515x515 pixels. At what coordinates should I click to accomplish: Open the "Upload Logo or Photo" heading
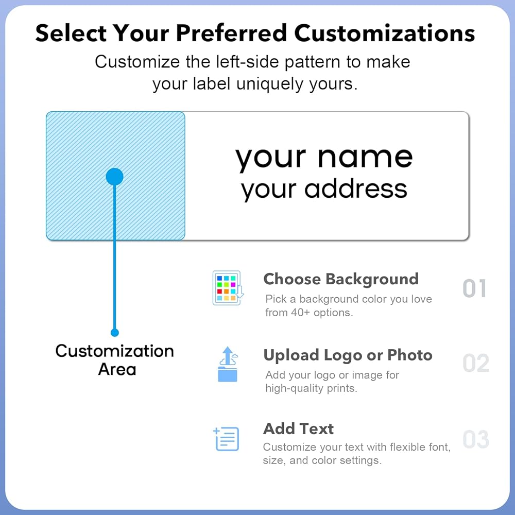click(x=348, y=355)
